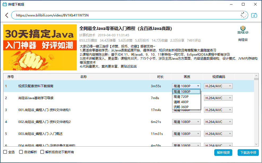Click the 解析视频 button
The width and height of the screenshot is (262, 163).
pyautogui.click(x=223, y=152)
